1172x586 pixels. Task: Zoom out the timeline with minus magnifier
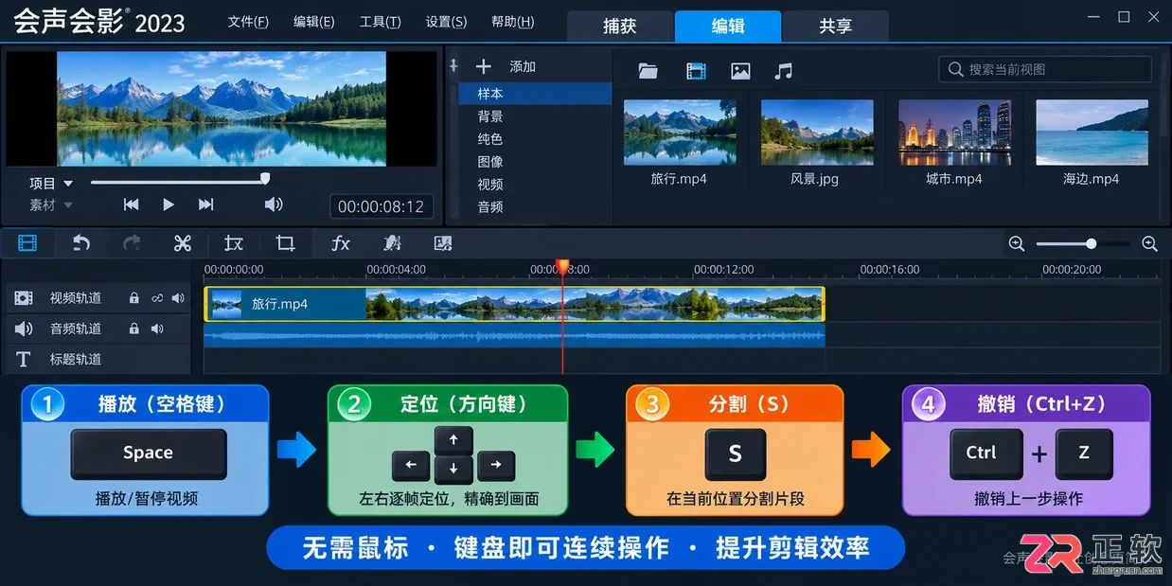[1017, 243]
